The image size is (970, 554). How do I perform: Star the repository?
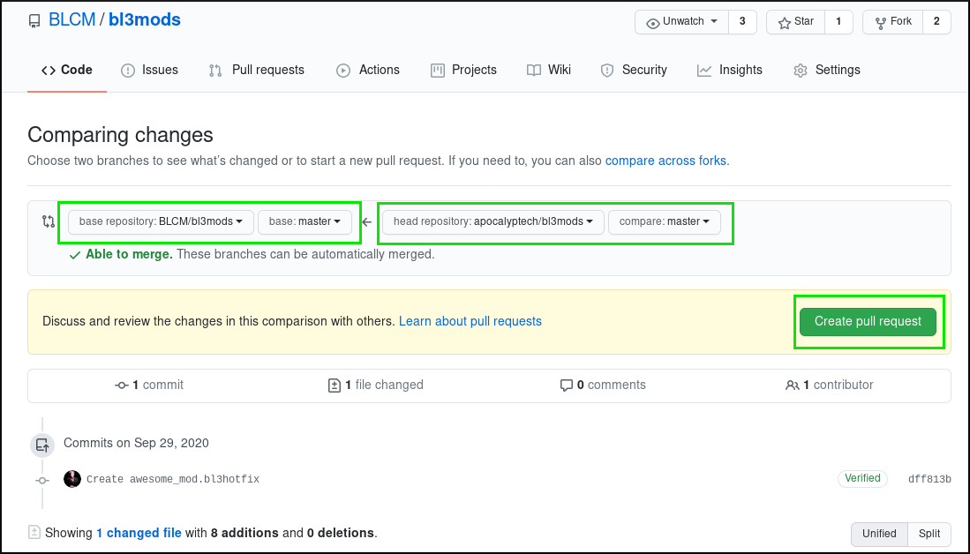click(795, 22)
